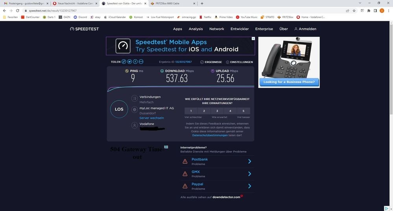This screenshot has width=393, height=211.
Task: Open the Ergebnis-ID 13230127967 link
Action: point(183,62)
